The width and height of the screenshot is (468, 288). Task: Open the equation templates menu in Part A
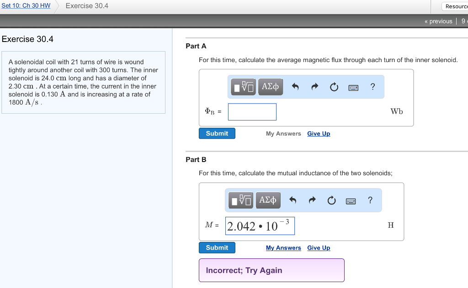243,87
